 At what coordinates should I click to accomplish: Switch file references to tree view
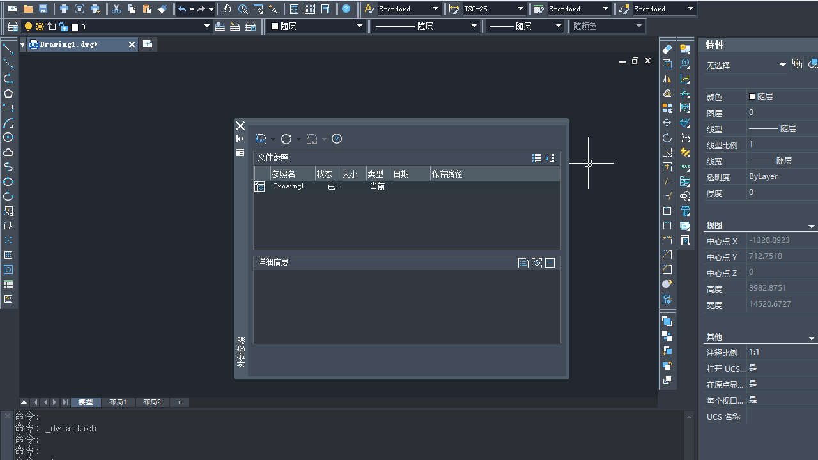(550, 158)
